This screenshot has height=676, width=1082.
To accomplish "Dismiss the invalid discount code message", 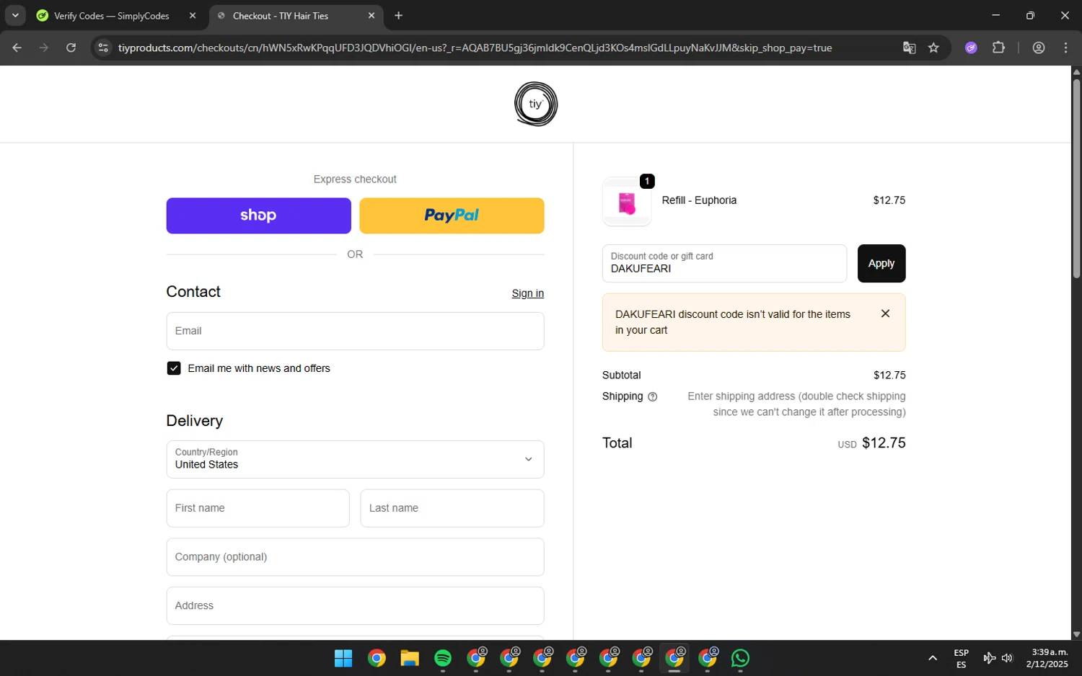I will point(885,313).
